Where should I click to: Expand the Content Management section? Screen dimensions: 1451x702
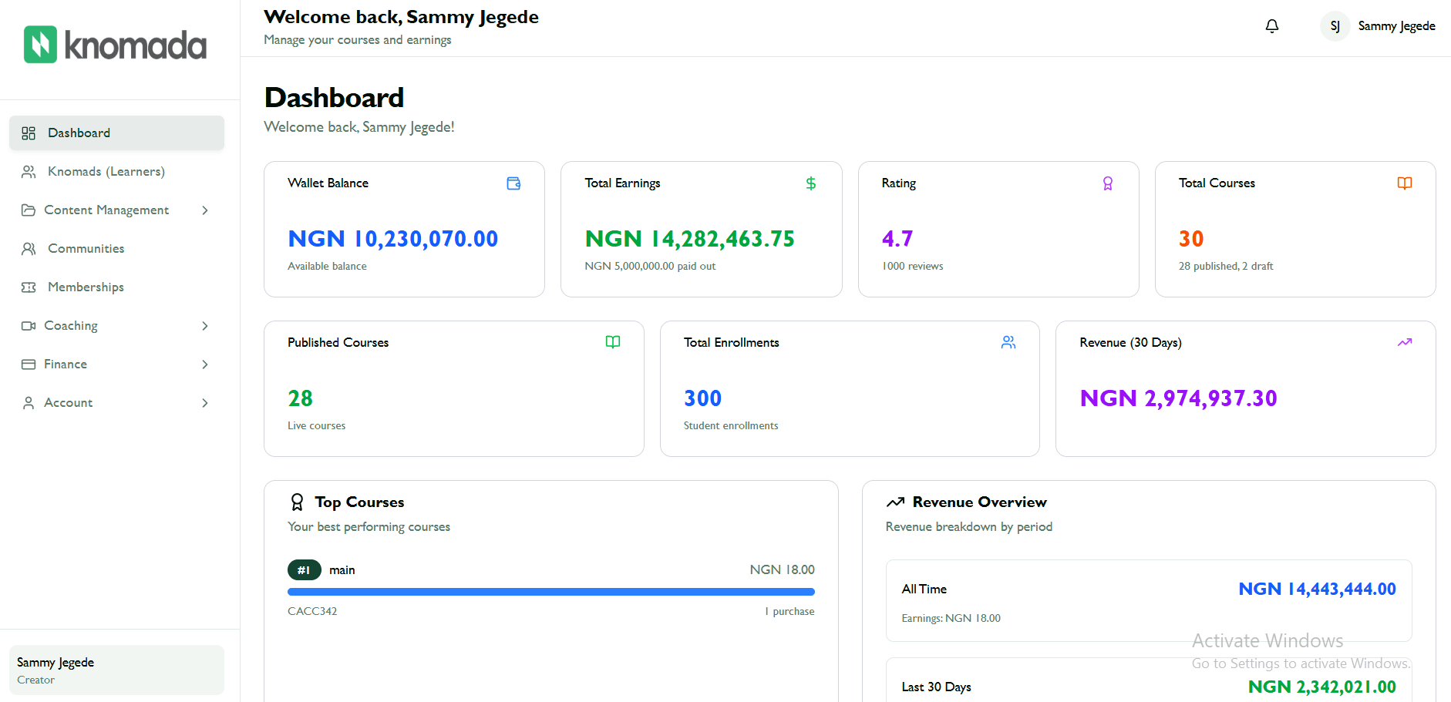pos(204,210)
